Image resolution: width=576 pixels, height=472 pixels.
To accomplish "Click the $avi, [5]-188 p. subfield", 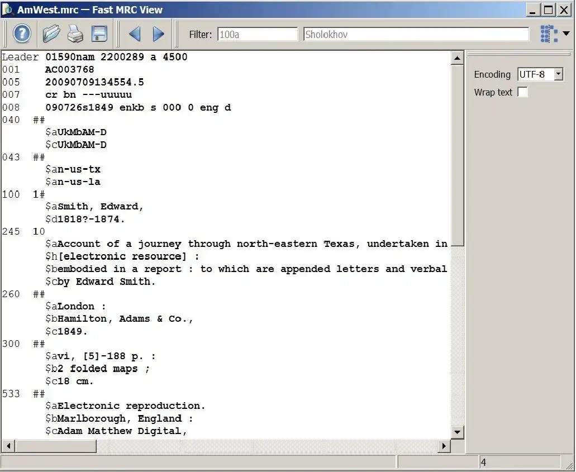I will (x=101, y=356).
